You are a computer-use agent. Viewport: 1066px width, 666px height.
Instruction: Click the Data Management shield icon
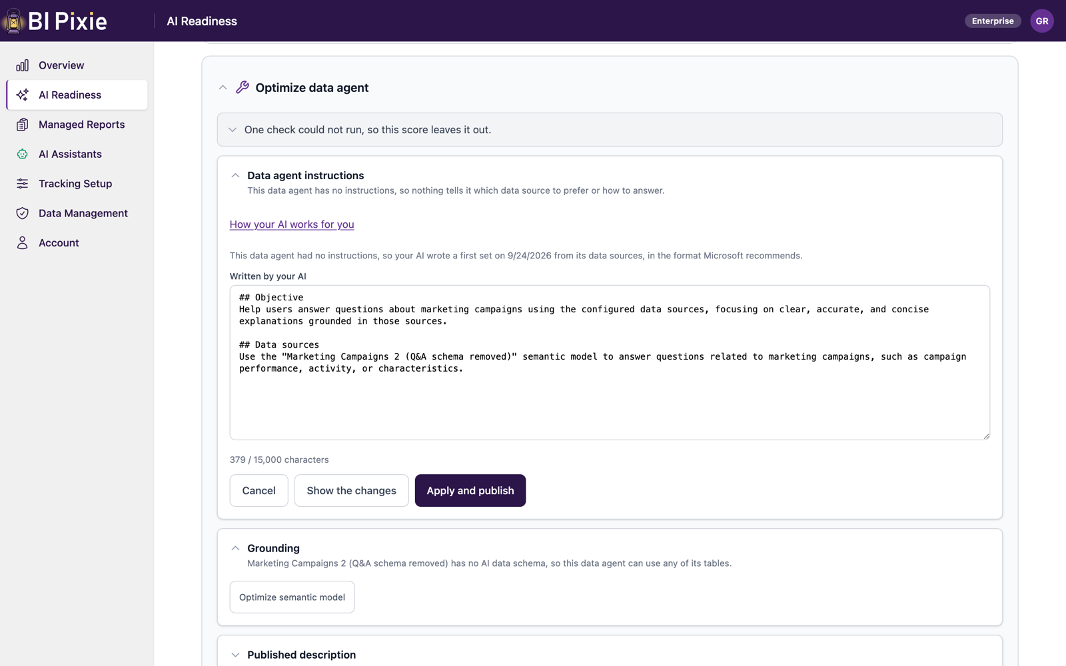(x=23, y=213)
